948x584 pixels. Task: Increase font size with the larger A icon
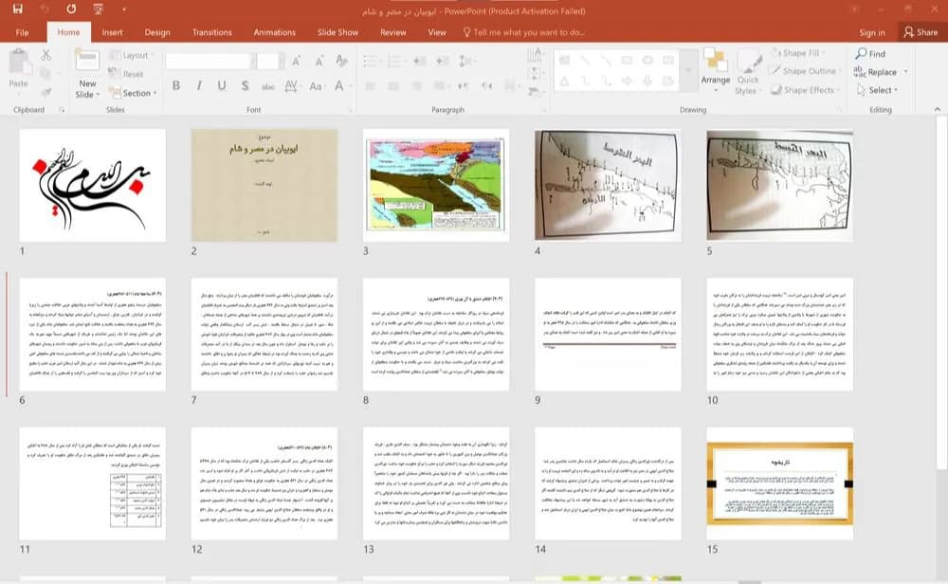pos(296,61)
